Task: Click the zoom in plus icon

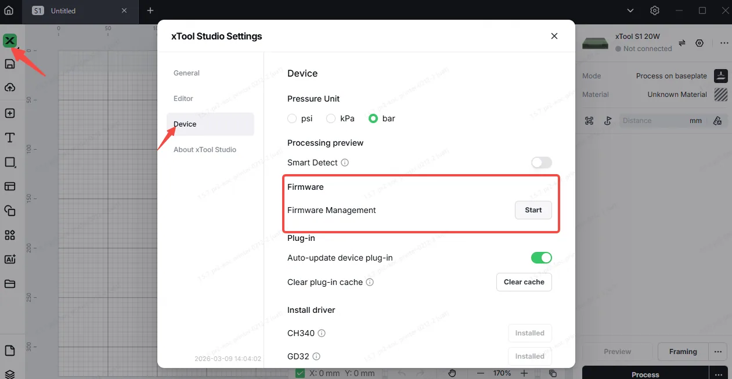Action: pyautogui.click(x=524, y=373)
